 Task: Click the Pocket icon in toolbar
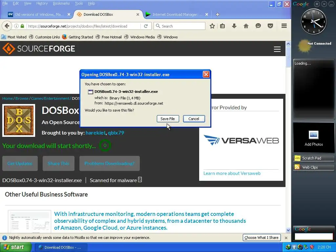pyautogui.click(x=270, y=26)
